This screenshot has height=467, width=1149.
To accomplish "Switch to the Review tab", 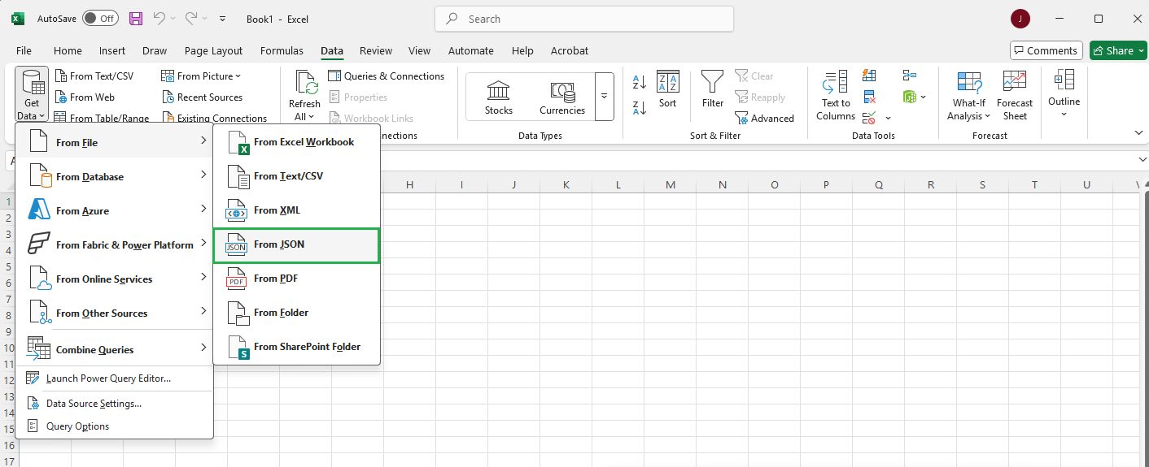I will click(376, 50).
